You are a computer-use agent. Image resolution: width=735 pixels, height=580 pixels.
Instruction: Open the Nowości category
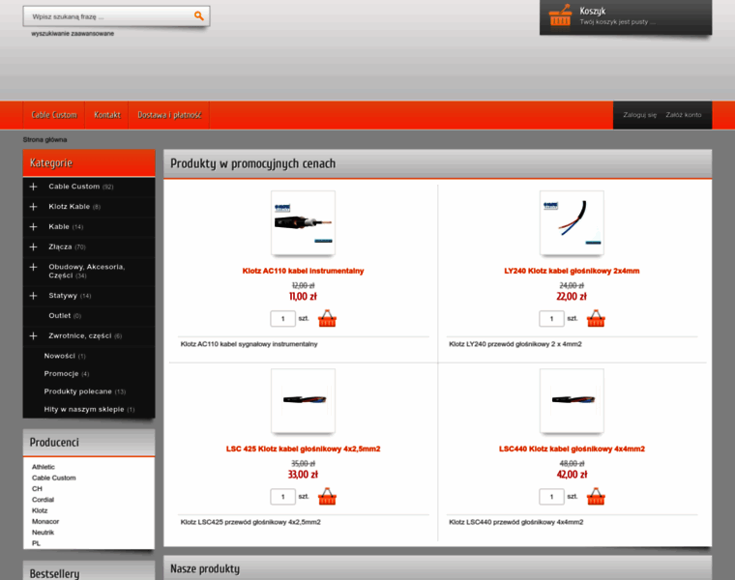pos(60,356)
